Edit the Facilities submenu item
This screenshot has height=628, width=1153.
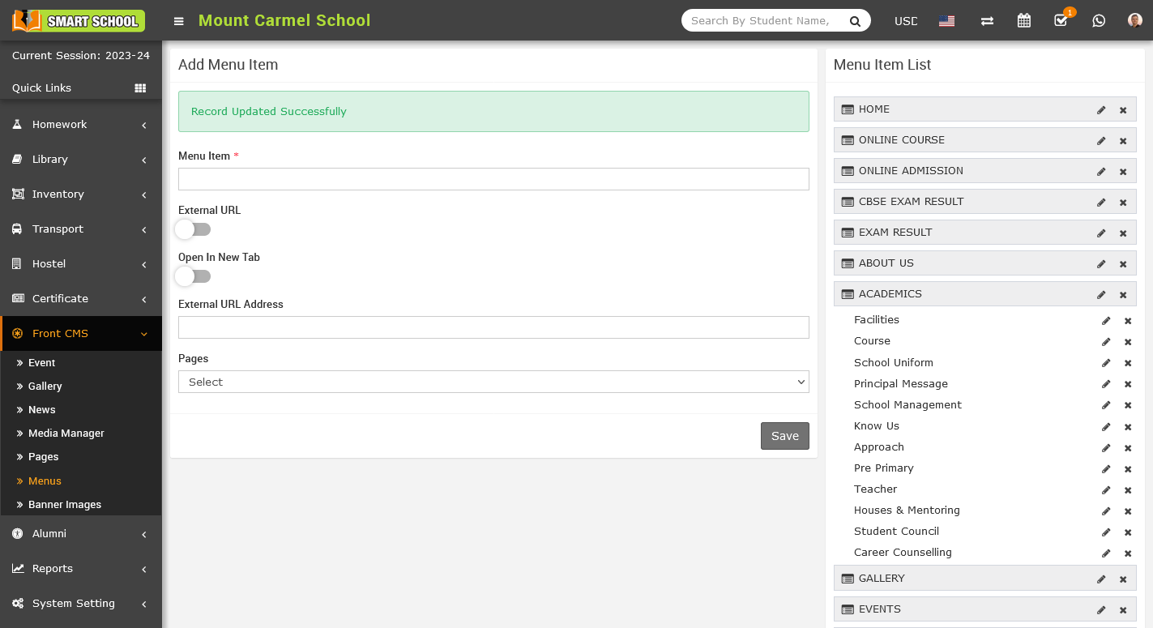click(1106, 321)
